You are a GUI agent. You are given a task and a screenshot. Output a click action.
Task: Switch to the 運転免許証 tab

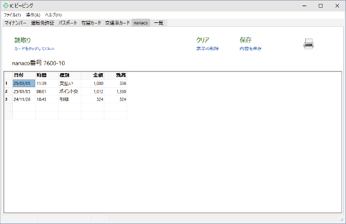click(42, 23)
